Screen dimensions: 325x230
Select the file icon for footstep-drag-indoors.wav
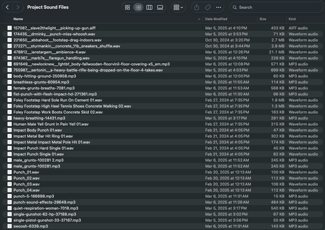pos(10,40)
